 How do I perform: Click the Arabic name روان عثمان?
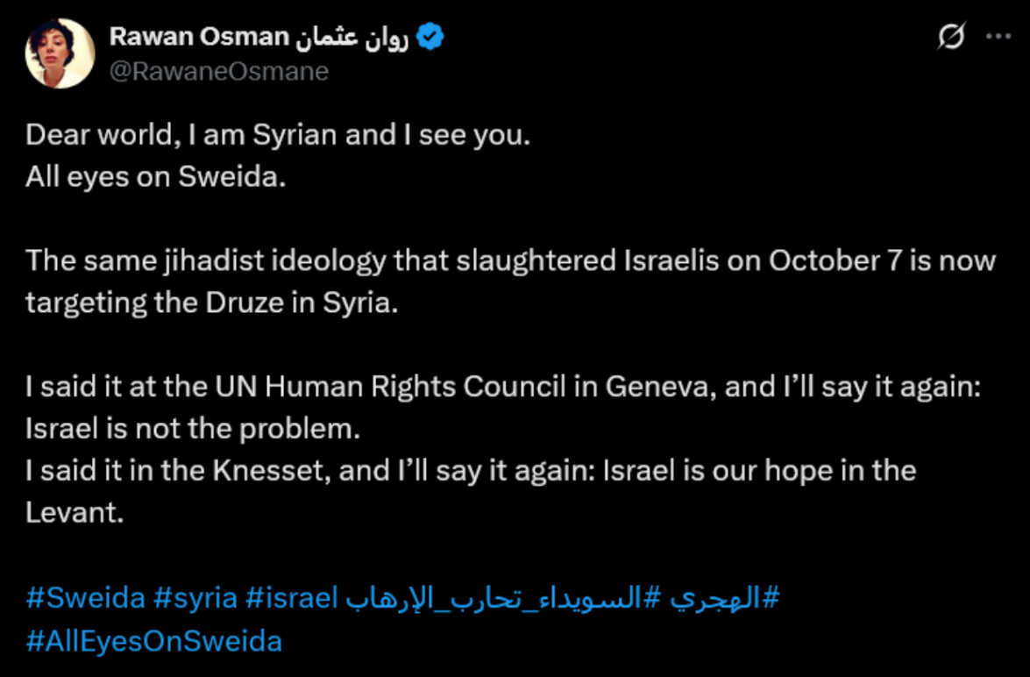(352, 38)
